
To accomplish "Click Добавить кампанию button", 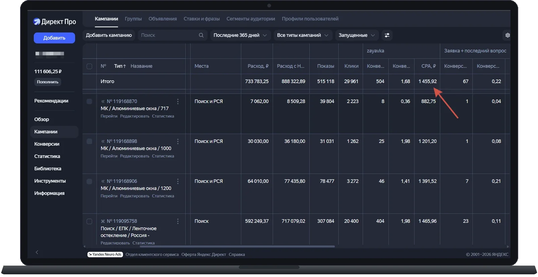I will click(109, 35).
